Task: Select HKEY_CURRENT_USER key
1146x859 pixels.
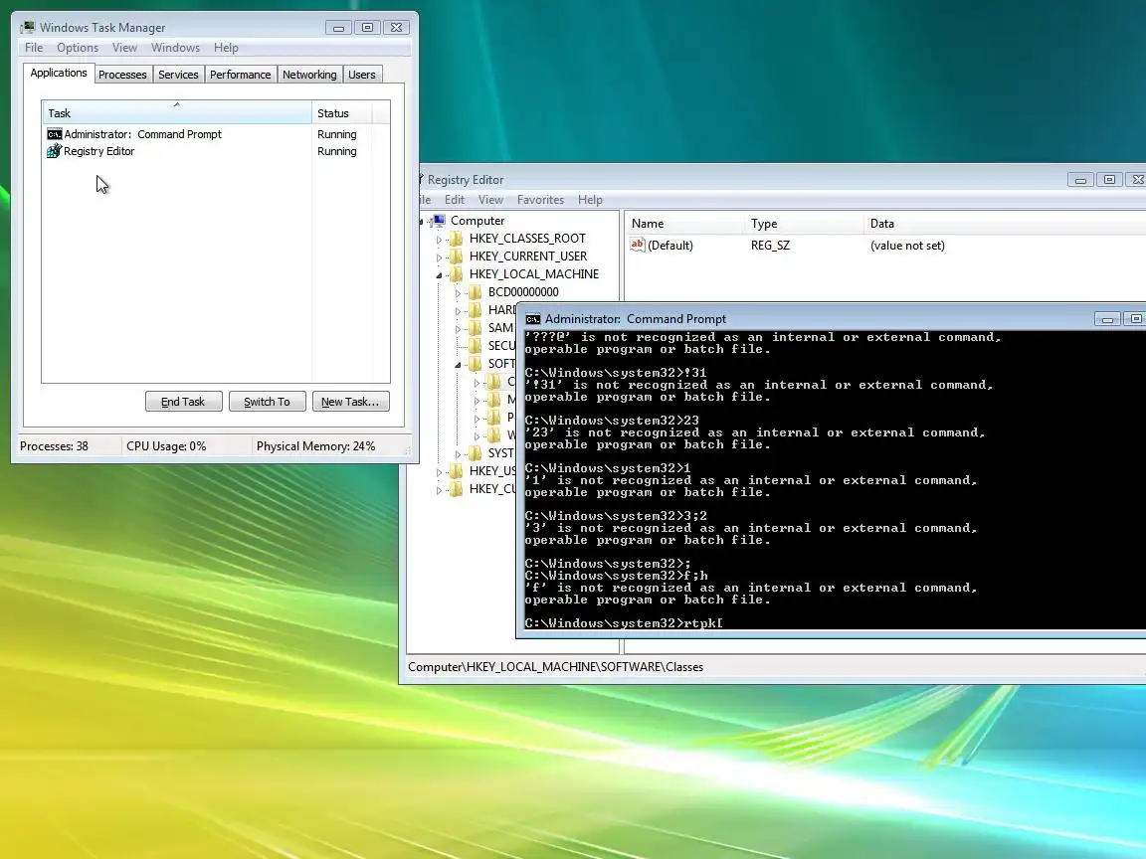Action: click(527, 257)
